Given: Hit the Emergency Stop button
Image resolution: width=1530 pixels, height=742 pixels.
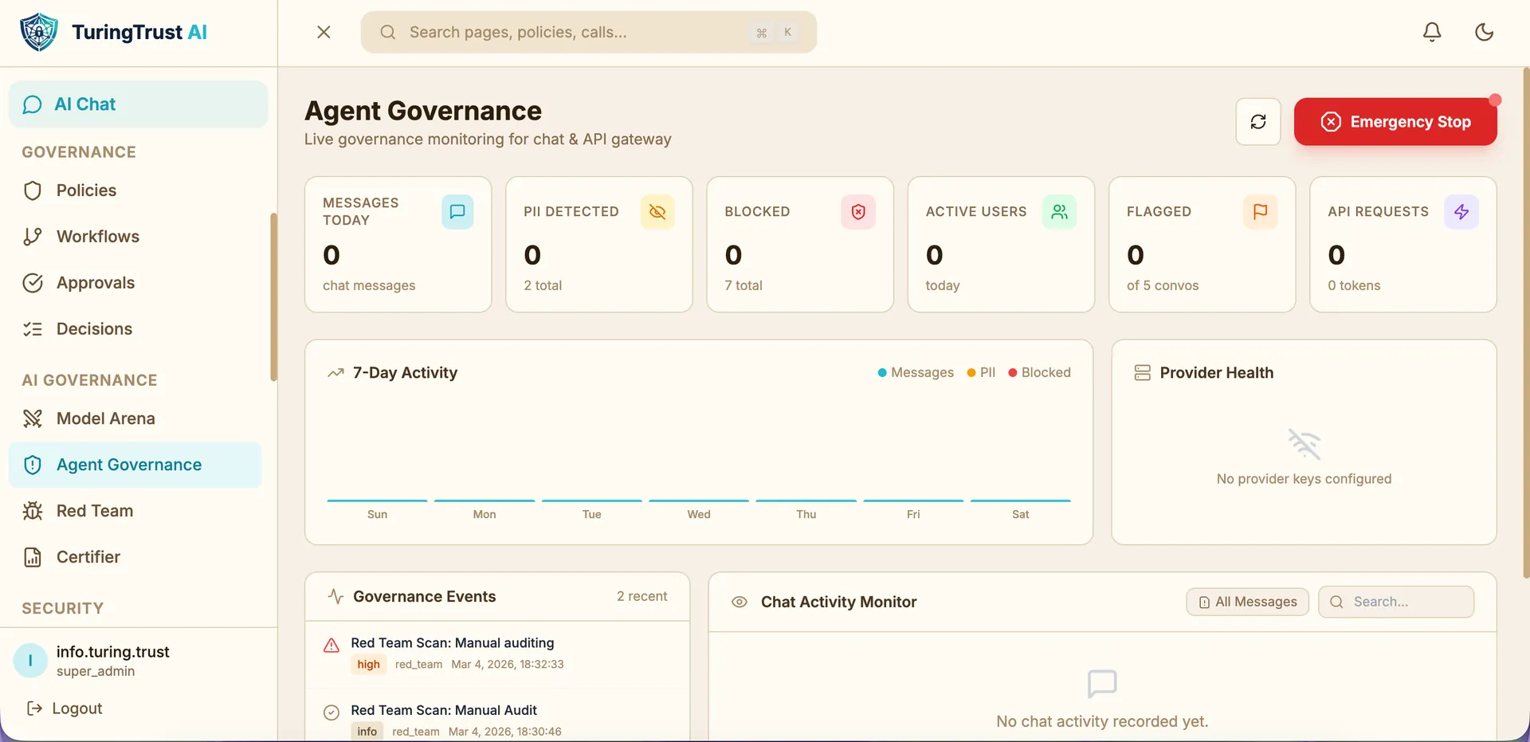Looking at the screenshot, I should click(1395, 122).
